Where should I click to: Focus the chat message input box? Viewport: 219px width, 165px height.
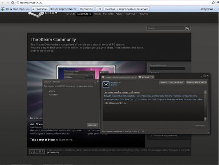(x=148, y=126)
